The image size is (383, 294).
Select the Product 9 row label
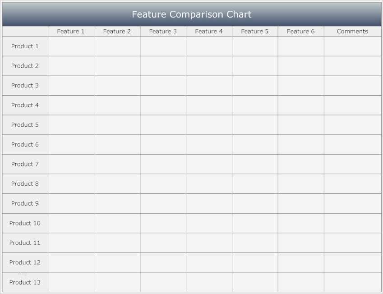[x=25, y=203]
